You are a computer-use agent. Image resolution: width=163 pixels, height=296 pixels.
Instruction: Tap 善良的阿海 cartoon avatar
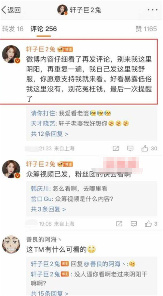(11, 244)
